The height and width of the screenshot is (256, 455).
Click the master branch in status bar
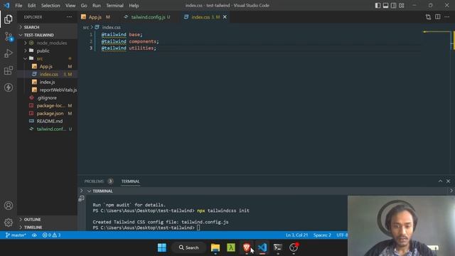coord(16,235)
